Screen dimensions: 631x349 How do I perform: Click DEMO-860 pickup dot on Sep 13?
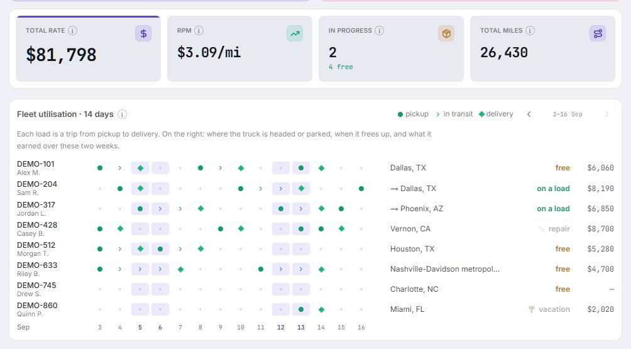(x=301, y=309)
